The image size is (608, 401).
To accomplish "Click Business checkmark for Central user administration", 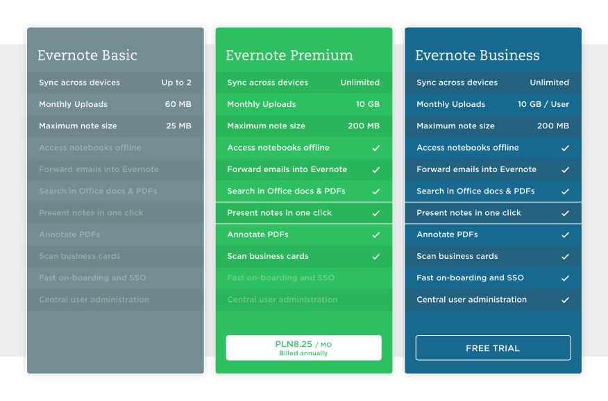I will [566, 300].
